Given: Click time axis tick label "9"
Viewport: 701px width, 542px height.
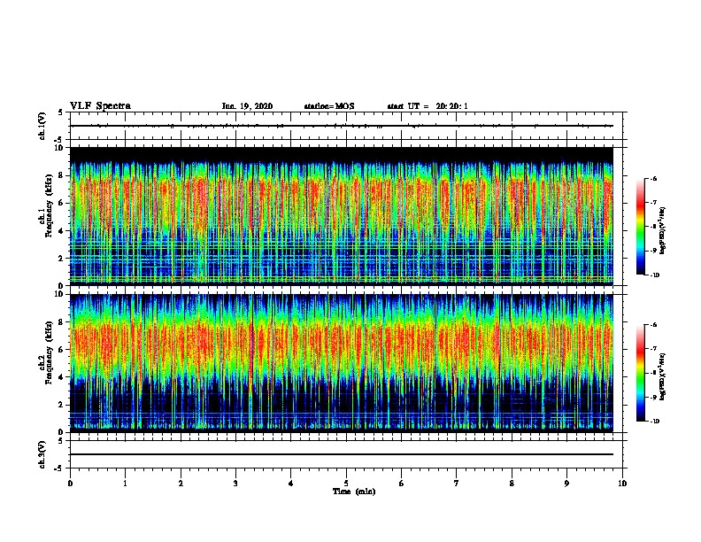Looking at the screenshot, I should point(566,484).
